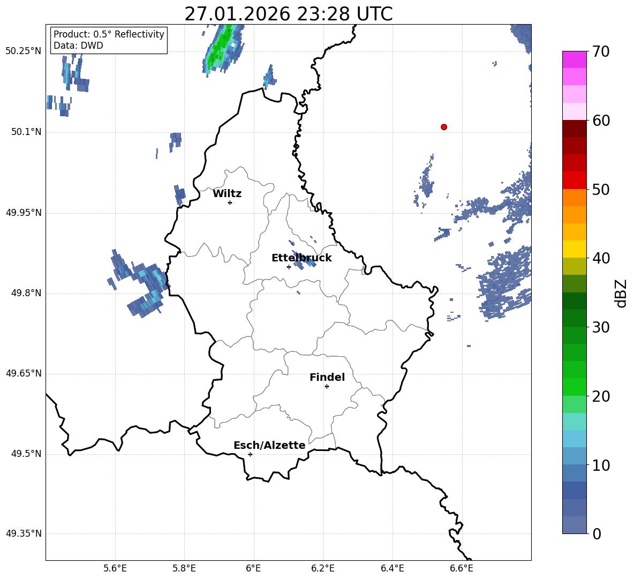This screenshot has width=634, height=579.
Task: Click the 5.8°E longitude label
Action: click(x=184, y=568)
